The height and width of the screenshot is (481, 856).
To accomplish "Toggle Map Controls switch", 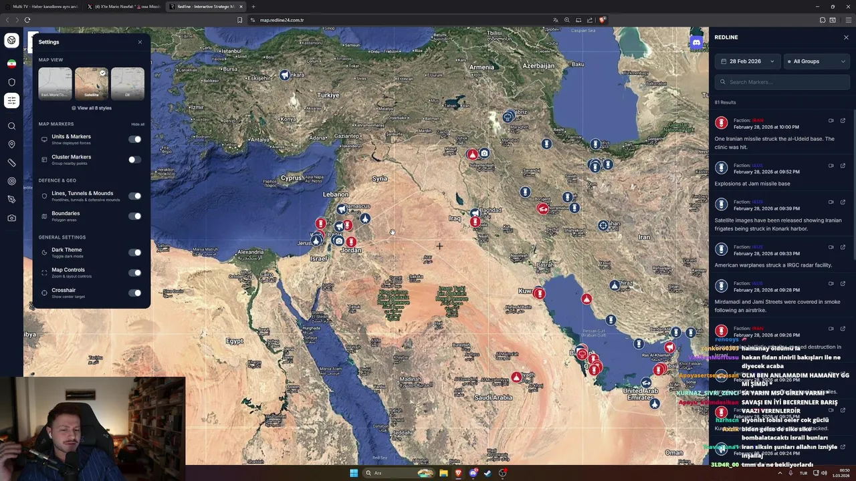I will pos(135,273).
